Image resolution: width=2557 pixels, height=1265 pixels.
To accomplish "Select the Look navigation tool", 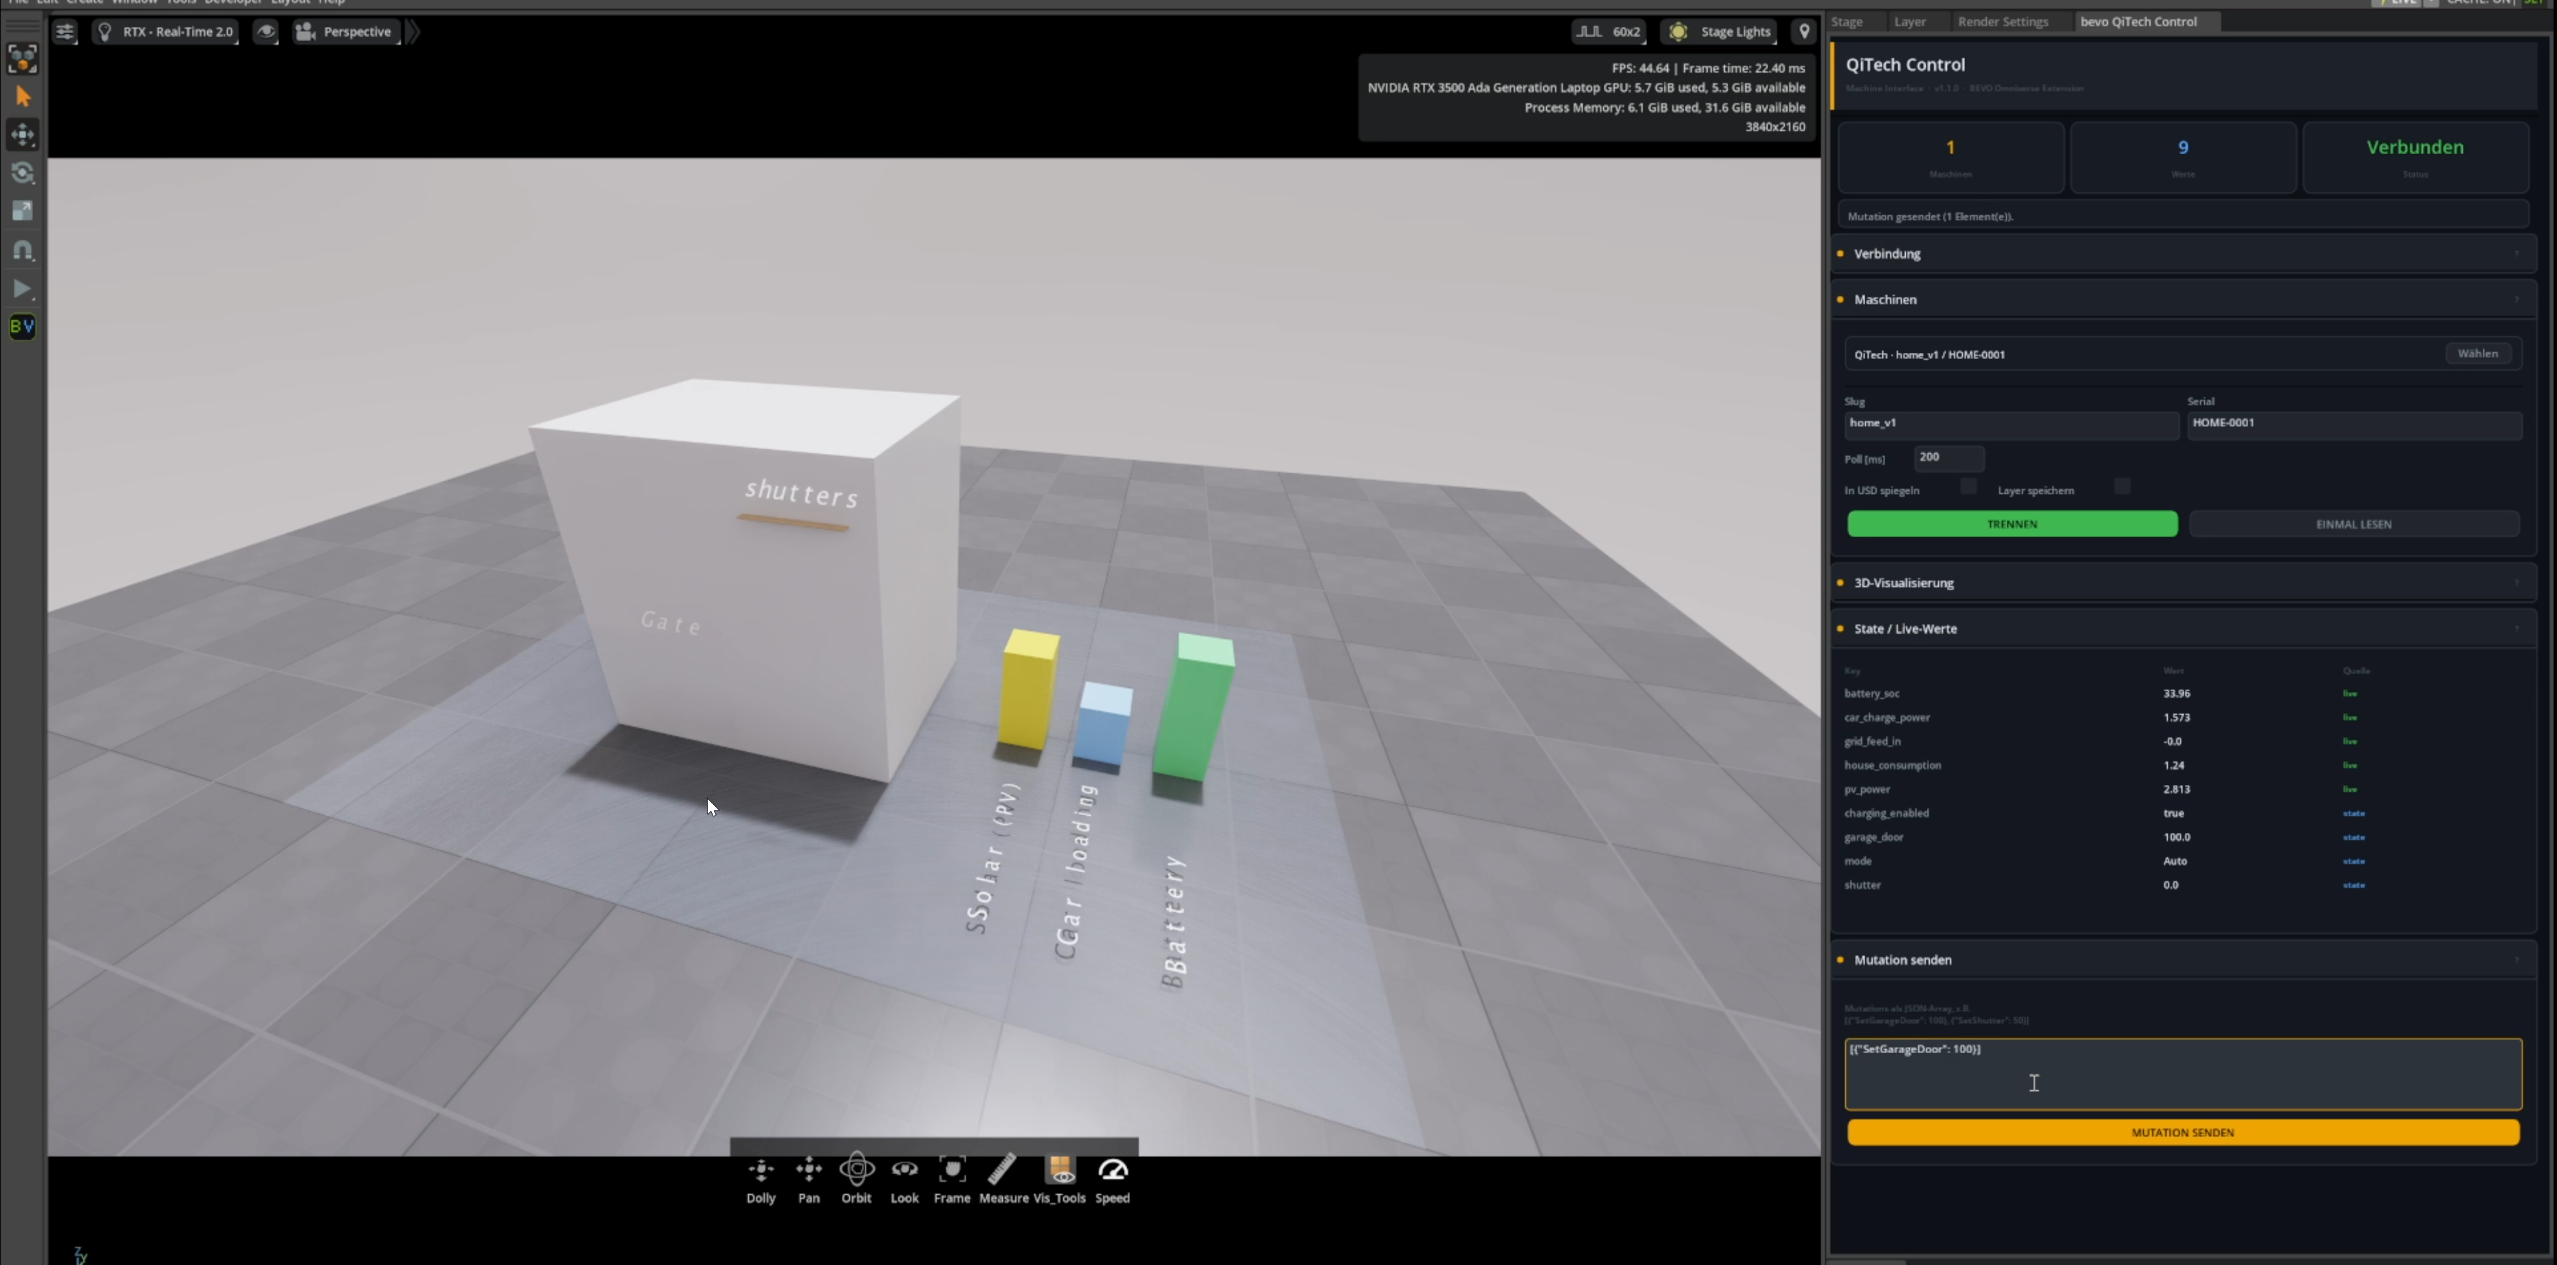I will point(903,1180).
